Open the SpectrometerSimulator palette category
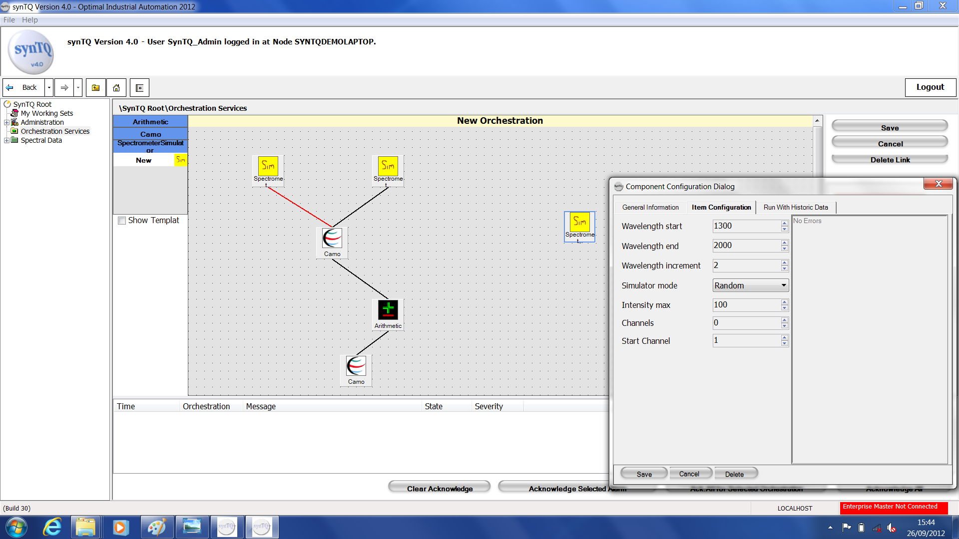 click(150, 146)
